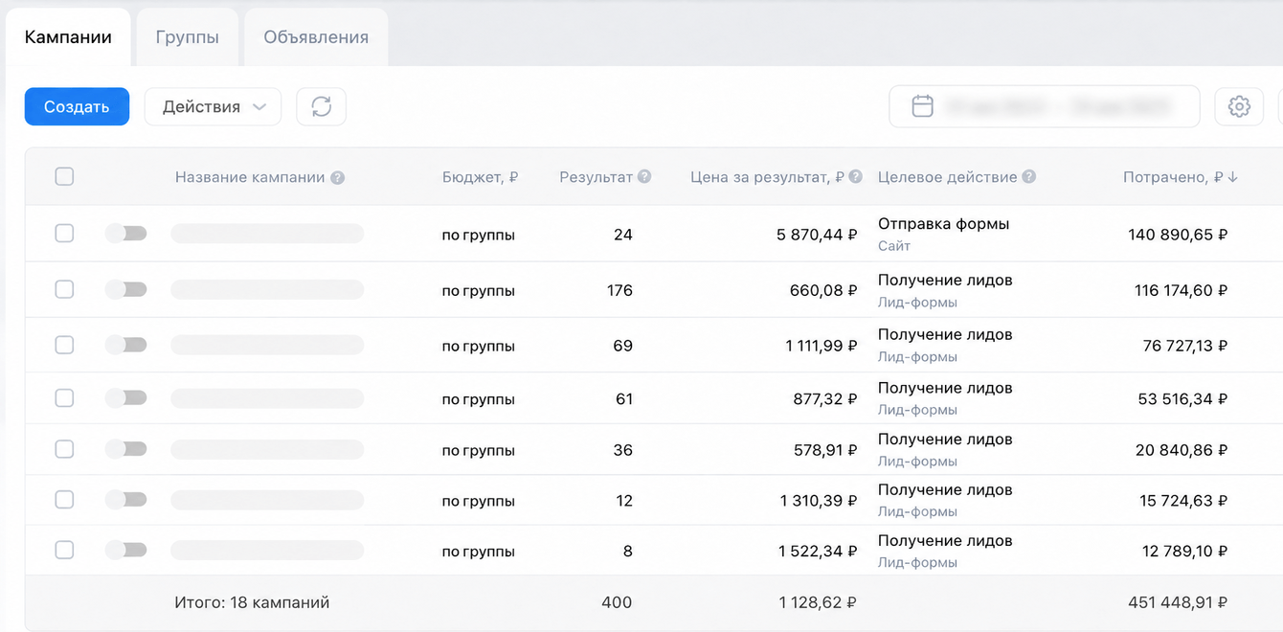This screenshot has width=1283, height=632.
Task: Click the Создать button
Action: point(77,106)
